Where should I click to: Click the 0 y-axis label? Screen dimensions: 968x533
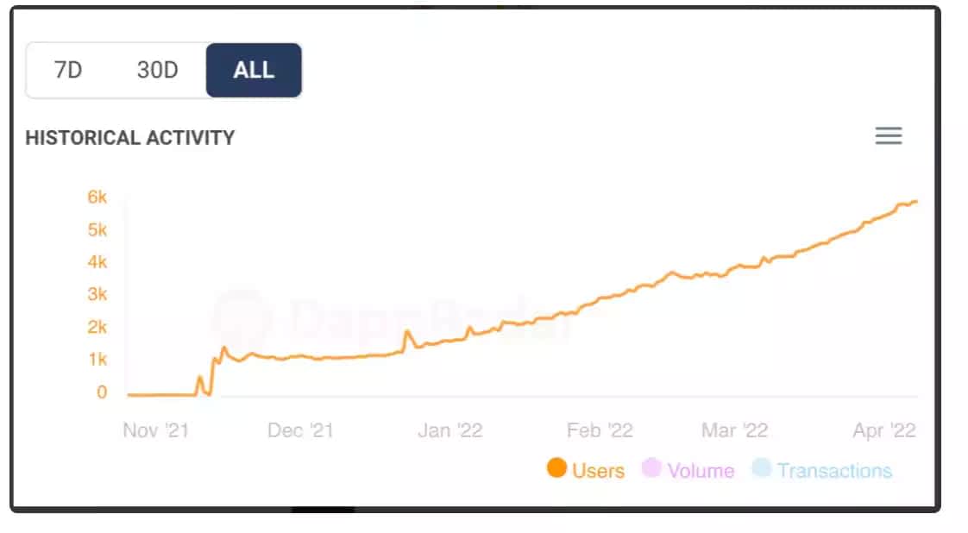coord(102,392)
